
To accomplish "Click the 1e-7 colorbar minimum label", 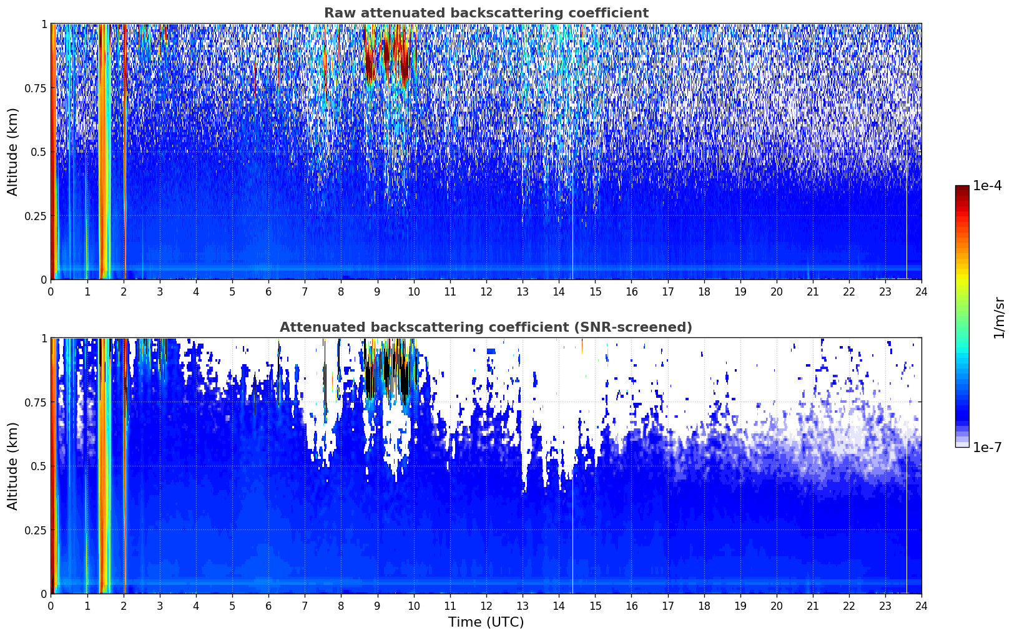I will (987, 447).
